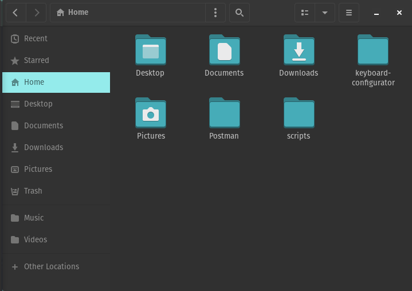Select the scripts folder
The height and width of the screenshot is (291, 412).
point(299,113)
